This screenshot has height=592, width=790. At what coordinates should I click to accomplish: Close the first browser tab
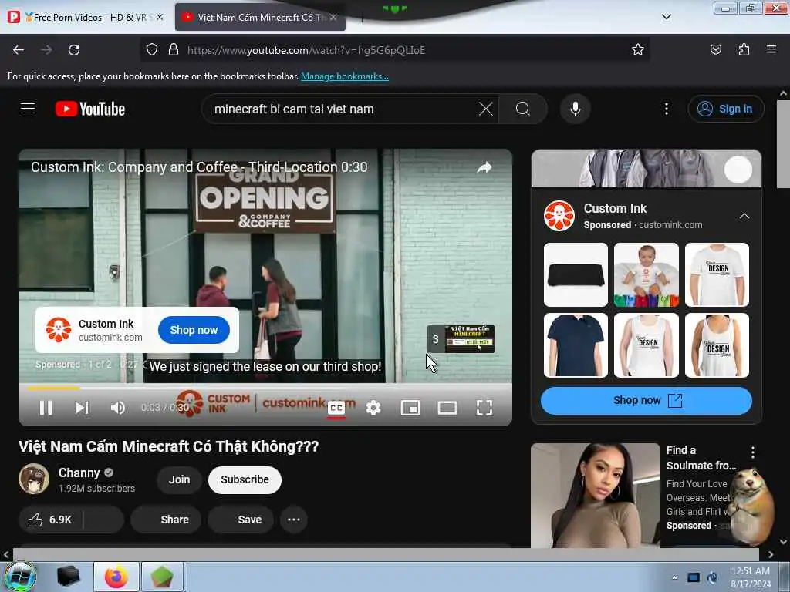pos(160,17)
